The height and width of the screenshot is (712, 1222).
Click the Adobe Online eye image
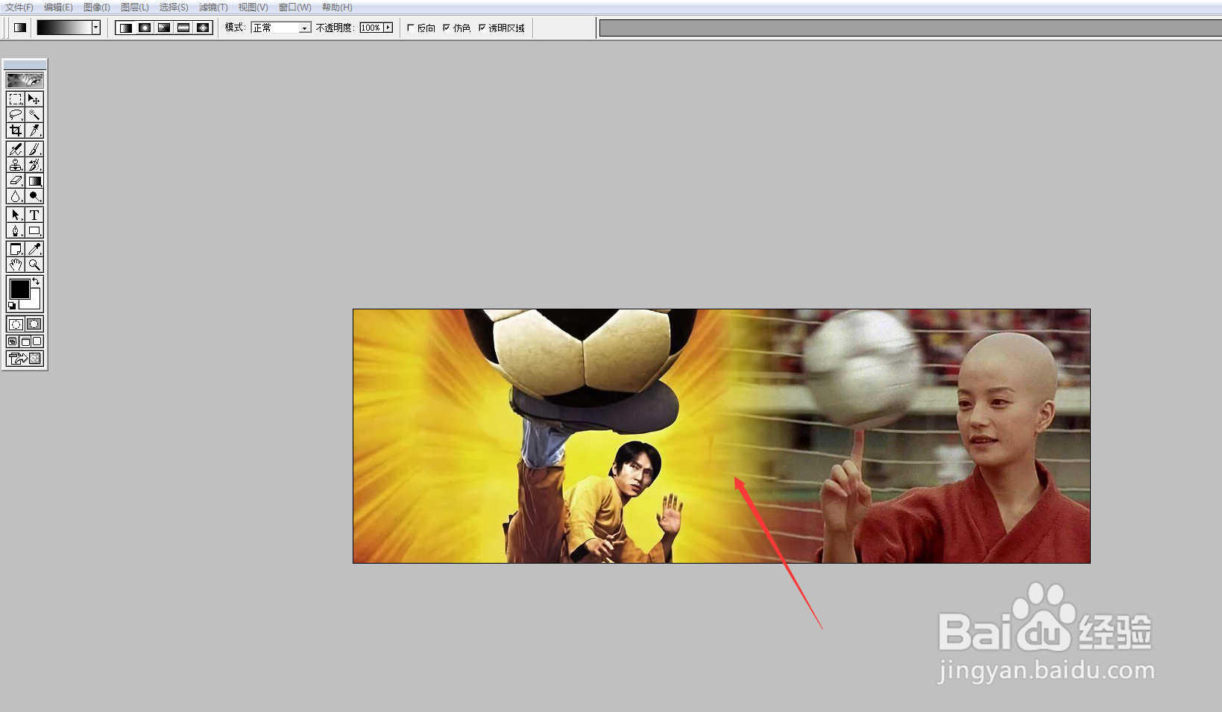[x=25, y=80]
